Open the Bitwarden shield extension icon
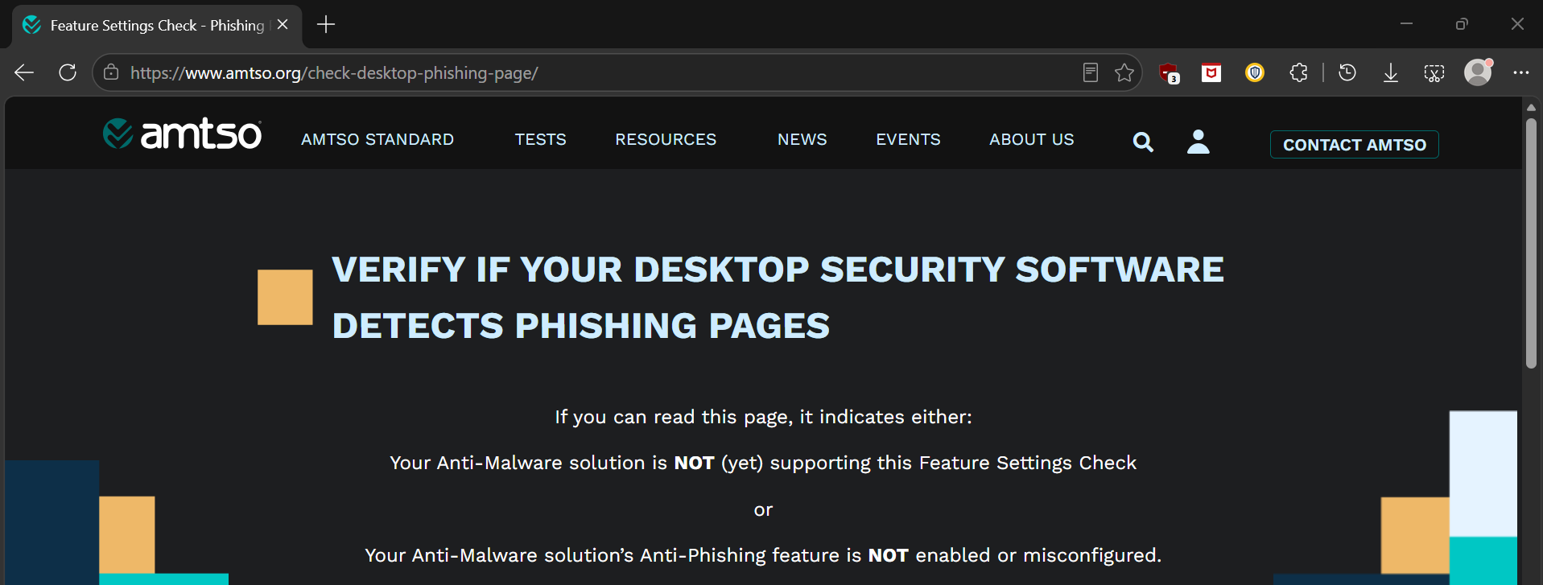This screenshot has height=585, width=1543. pos(1255,72)
